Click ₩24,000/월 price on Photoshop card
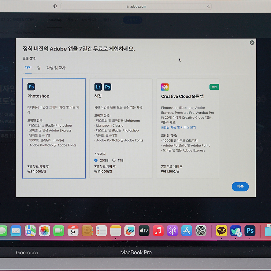This screenshot has height=271, width=271. tap(37, 172)
